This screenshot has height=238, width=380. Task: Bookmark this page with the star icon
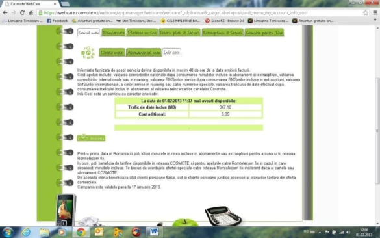click(366, 12)
